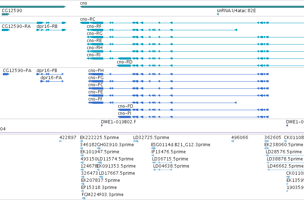The height and width of the screenshot is (200, 304).
Task: Open the LD17667.5prime EST
Action: pos(101,177)
